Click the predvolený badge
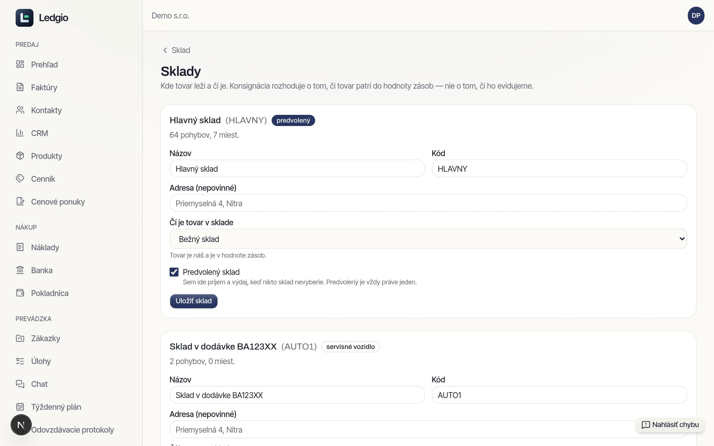 coord(293,120)
